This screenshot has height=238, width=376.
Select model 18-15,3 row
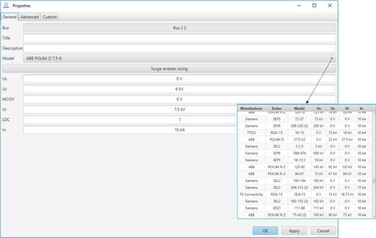pos(305,160)
